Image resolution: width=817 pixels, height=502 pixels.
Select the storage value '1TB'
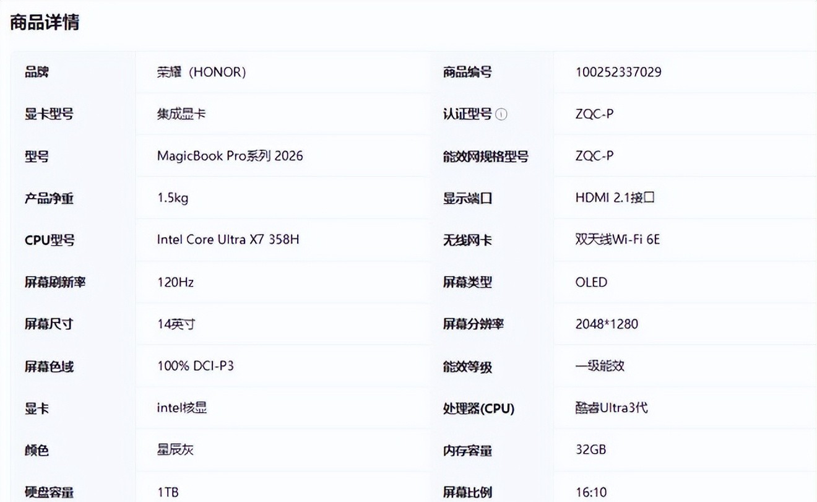click(168, 492)
